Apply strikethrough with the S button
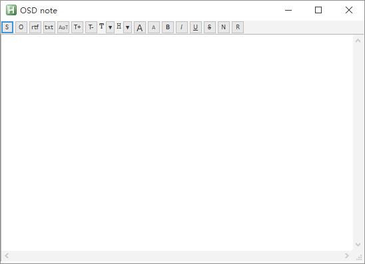 [210, 27]
